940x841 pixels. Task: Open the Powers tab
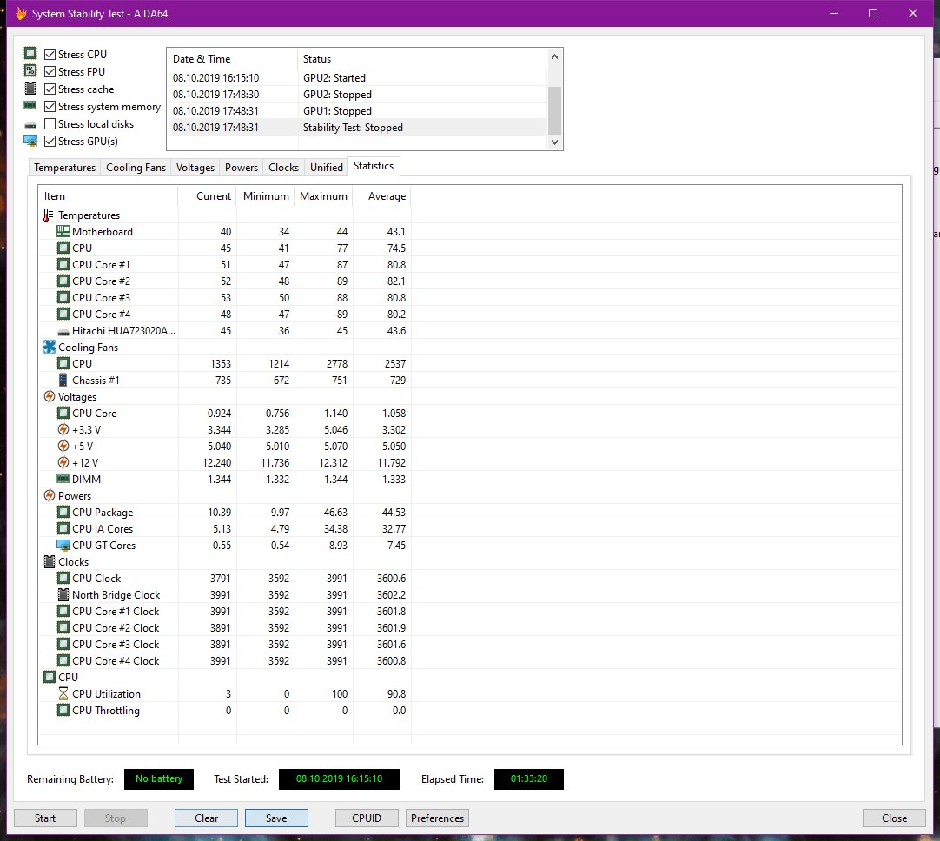click(x=242, y=167)
